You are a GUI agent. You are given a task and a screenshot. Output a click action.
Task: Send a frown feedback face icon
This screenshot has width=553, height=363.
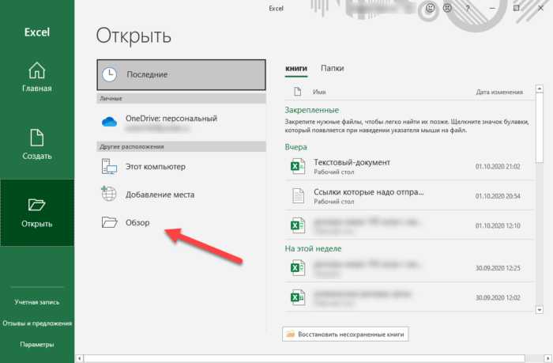[447, 8]
